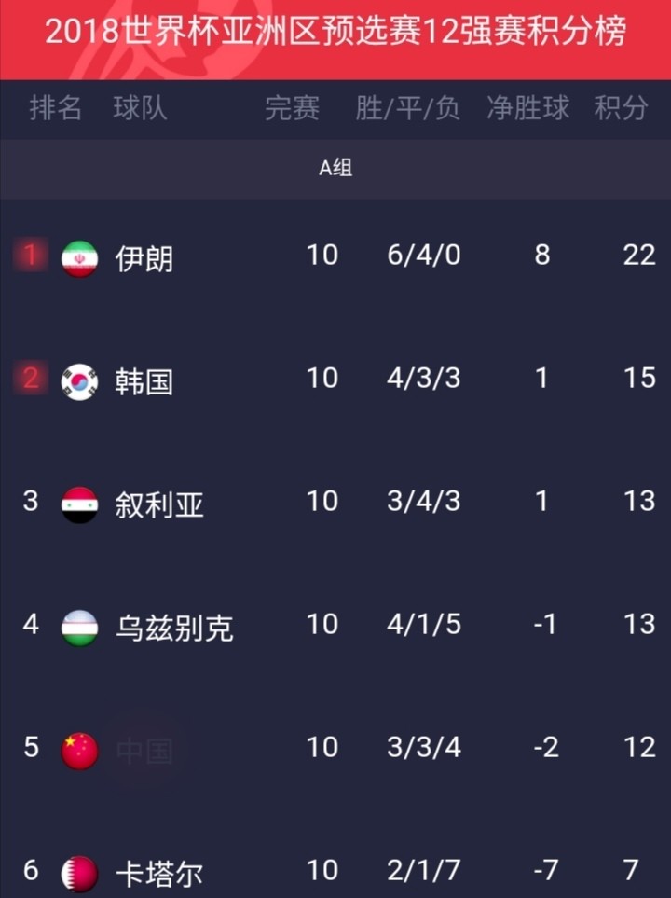Select the A组 group header
The width and height of the screenshot is (671, 898).
[x=335, y=169]
